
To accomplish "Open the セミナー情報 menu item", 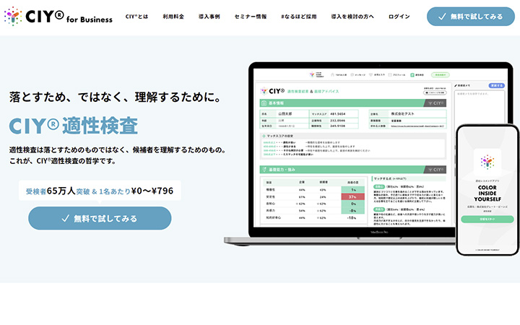I will [x=251, y=16].
